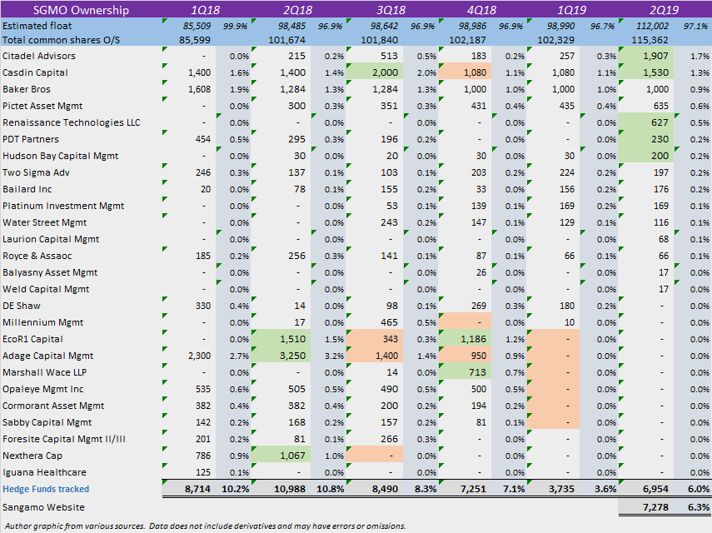712x533 pixels.
Task: Click the 'Balyasny Asset Mgmt' row label
Action: [x=50, y=272]
